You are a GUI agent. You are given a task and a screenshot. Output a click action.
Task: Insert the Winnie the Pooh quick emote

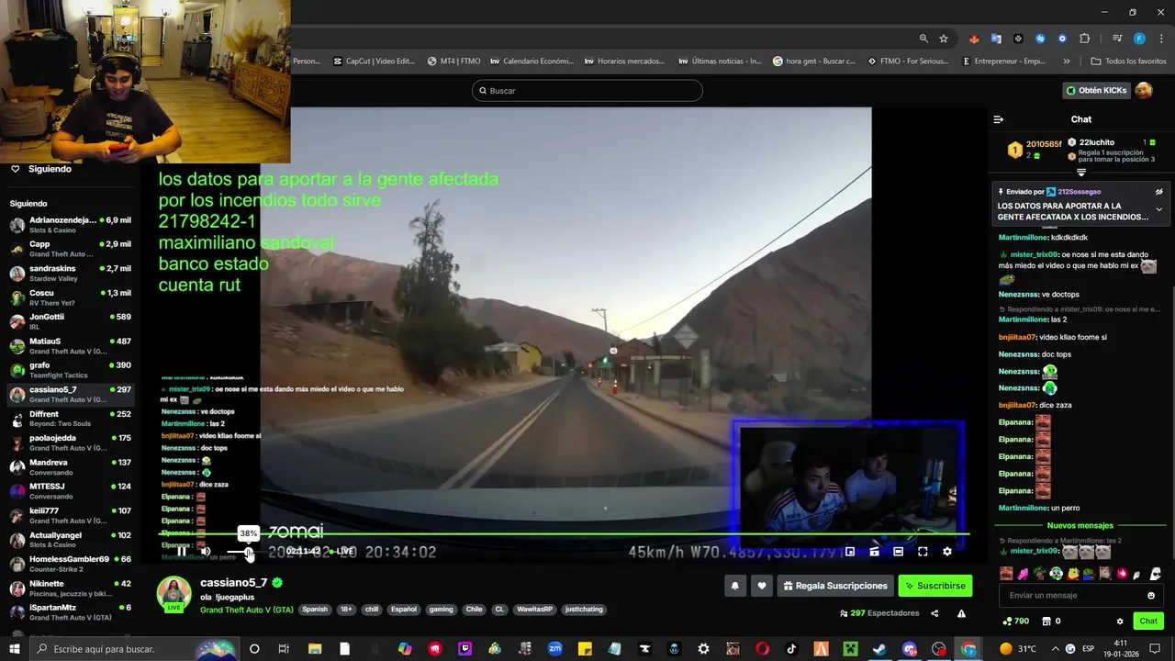(1072, 574)
